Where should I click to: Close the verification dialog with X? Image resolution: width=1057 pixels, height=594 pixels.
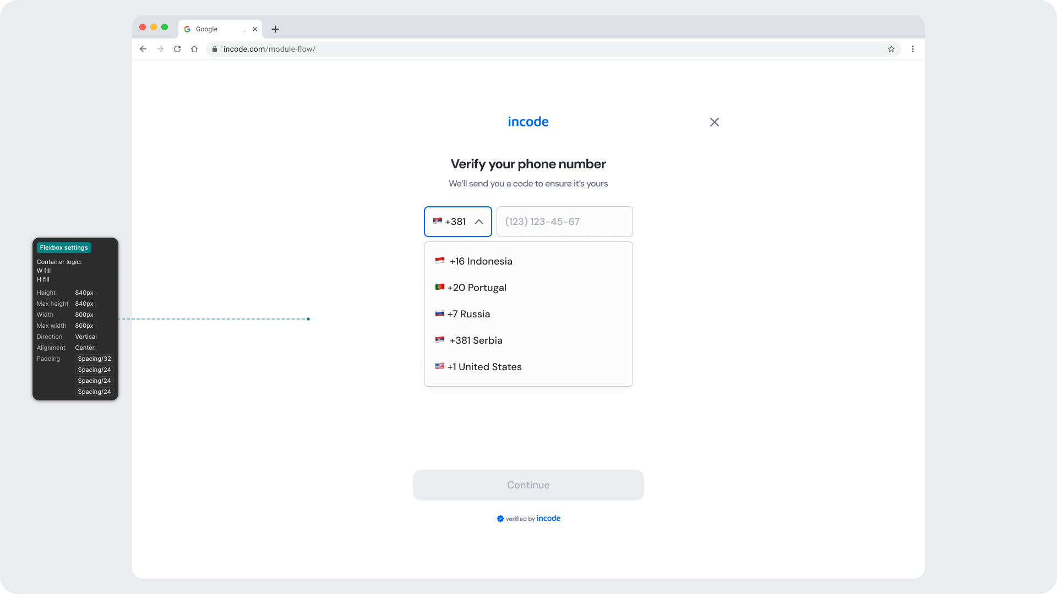click(x=715, y=122)
